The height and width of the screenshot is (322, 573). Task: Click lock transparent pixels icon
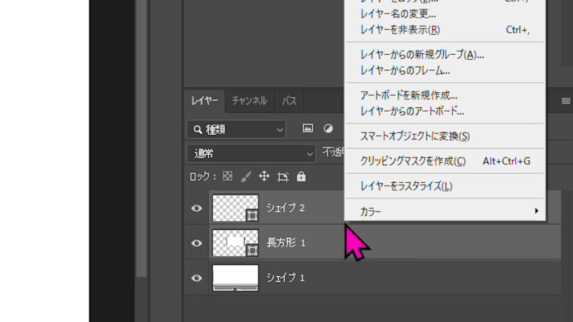pos(227,177)
